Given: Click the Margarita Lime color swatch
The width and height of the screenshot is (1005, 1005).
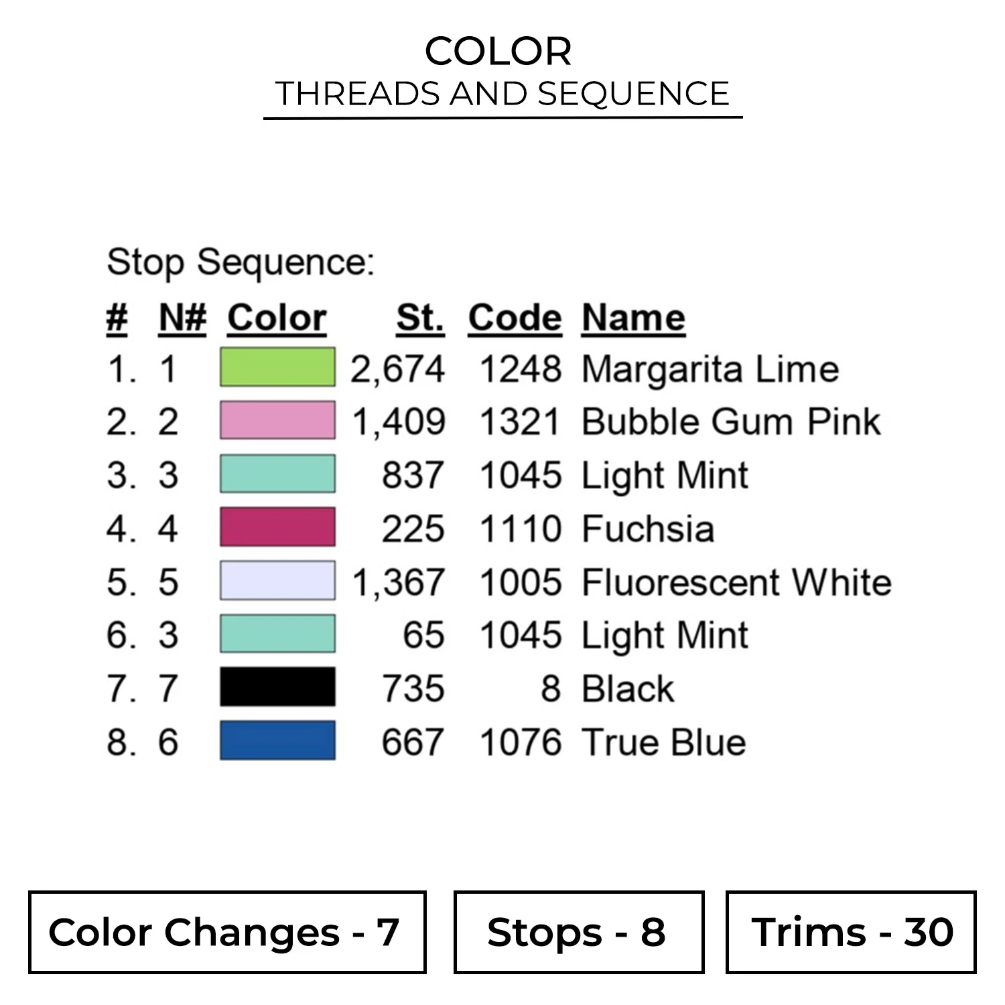Looking at the screenshot, I should 277,367.
